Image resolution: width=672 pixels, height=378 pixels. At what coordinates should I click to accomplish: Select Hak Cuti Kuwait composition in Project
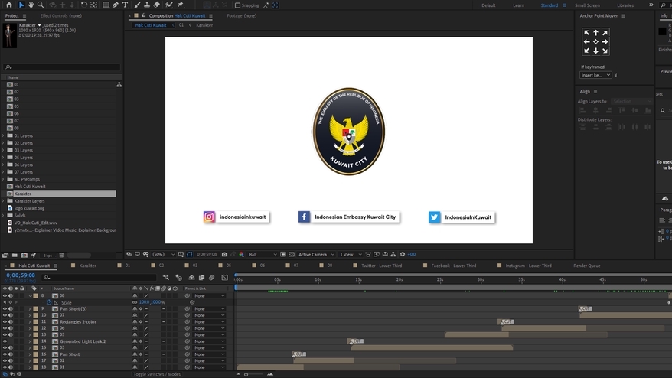click(x=30, y=187)
